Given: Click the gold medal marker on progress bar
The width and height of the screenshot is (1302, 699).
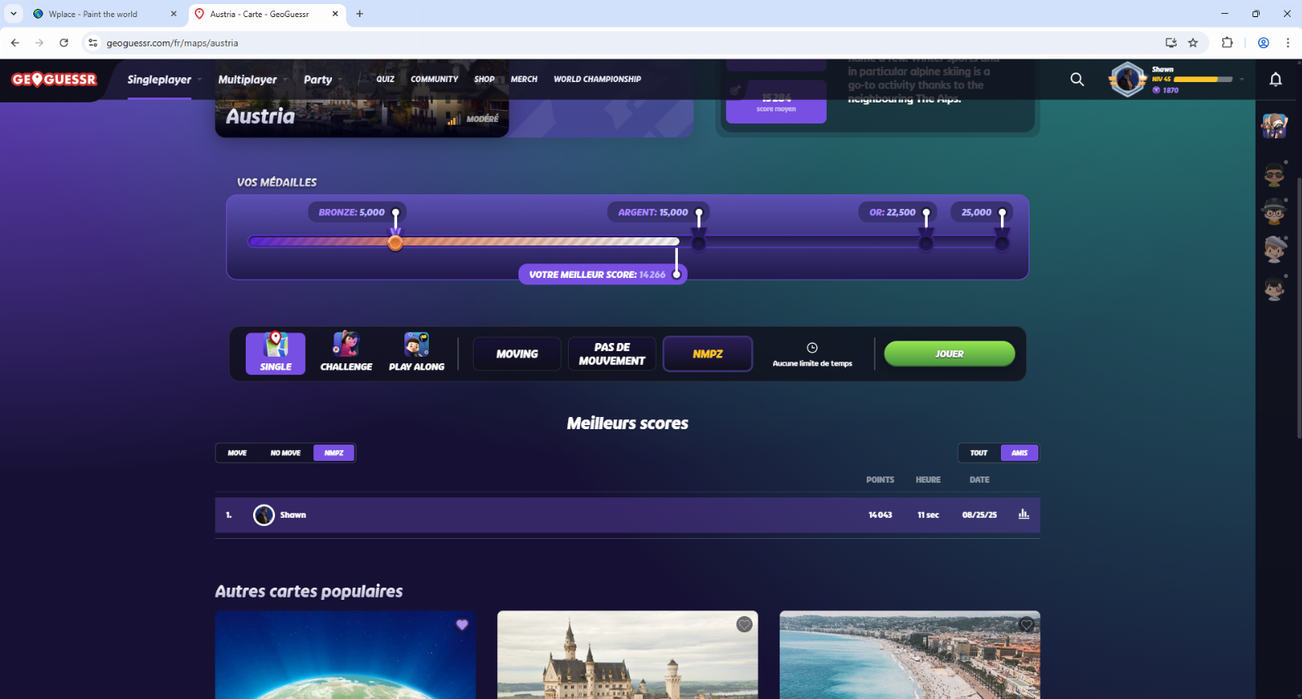Looking at the screenshot, I should point(926,242).
